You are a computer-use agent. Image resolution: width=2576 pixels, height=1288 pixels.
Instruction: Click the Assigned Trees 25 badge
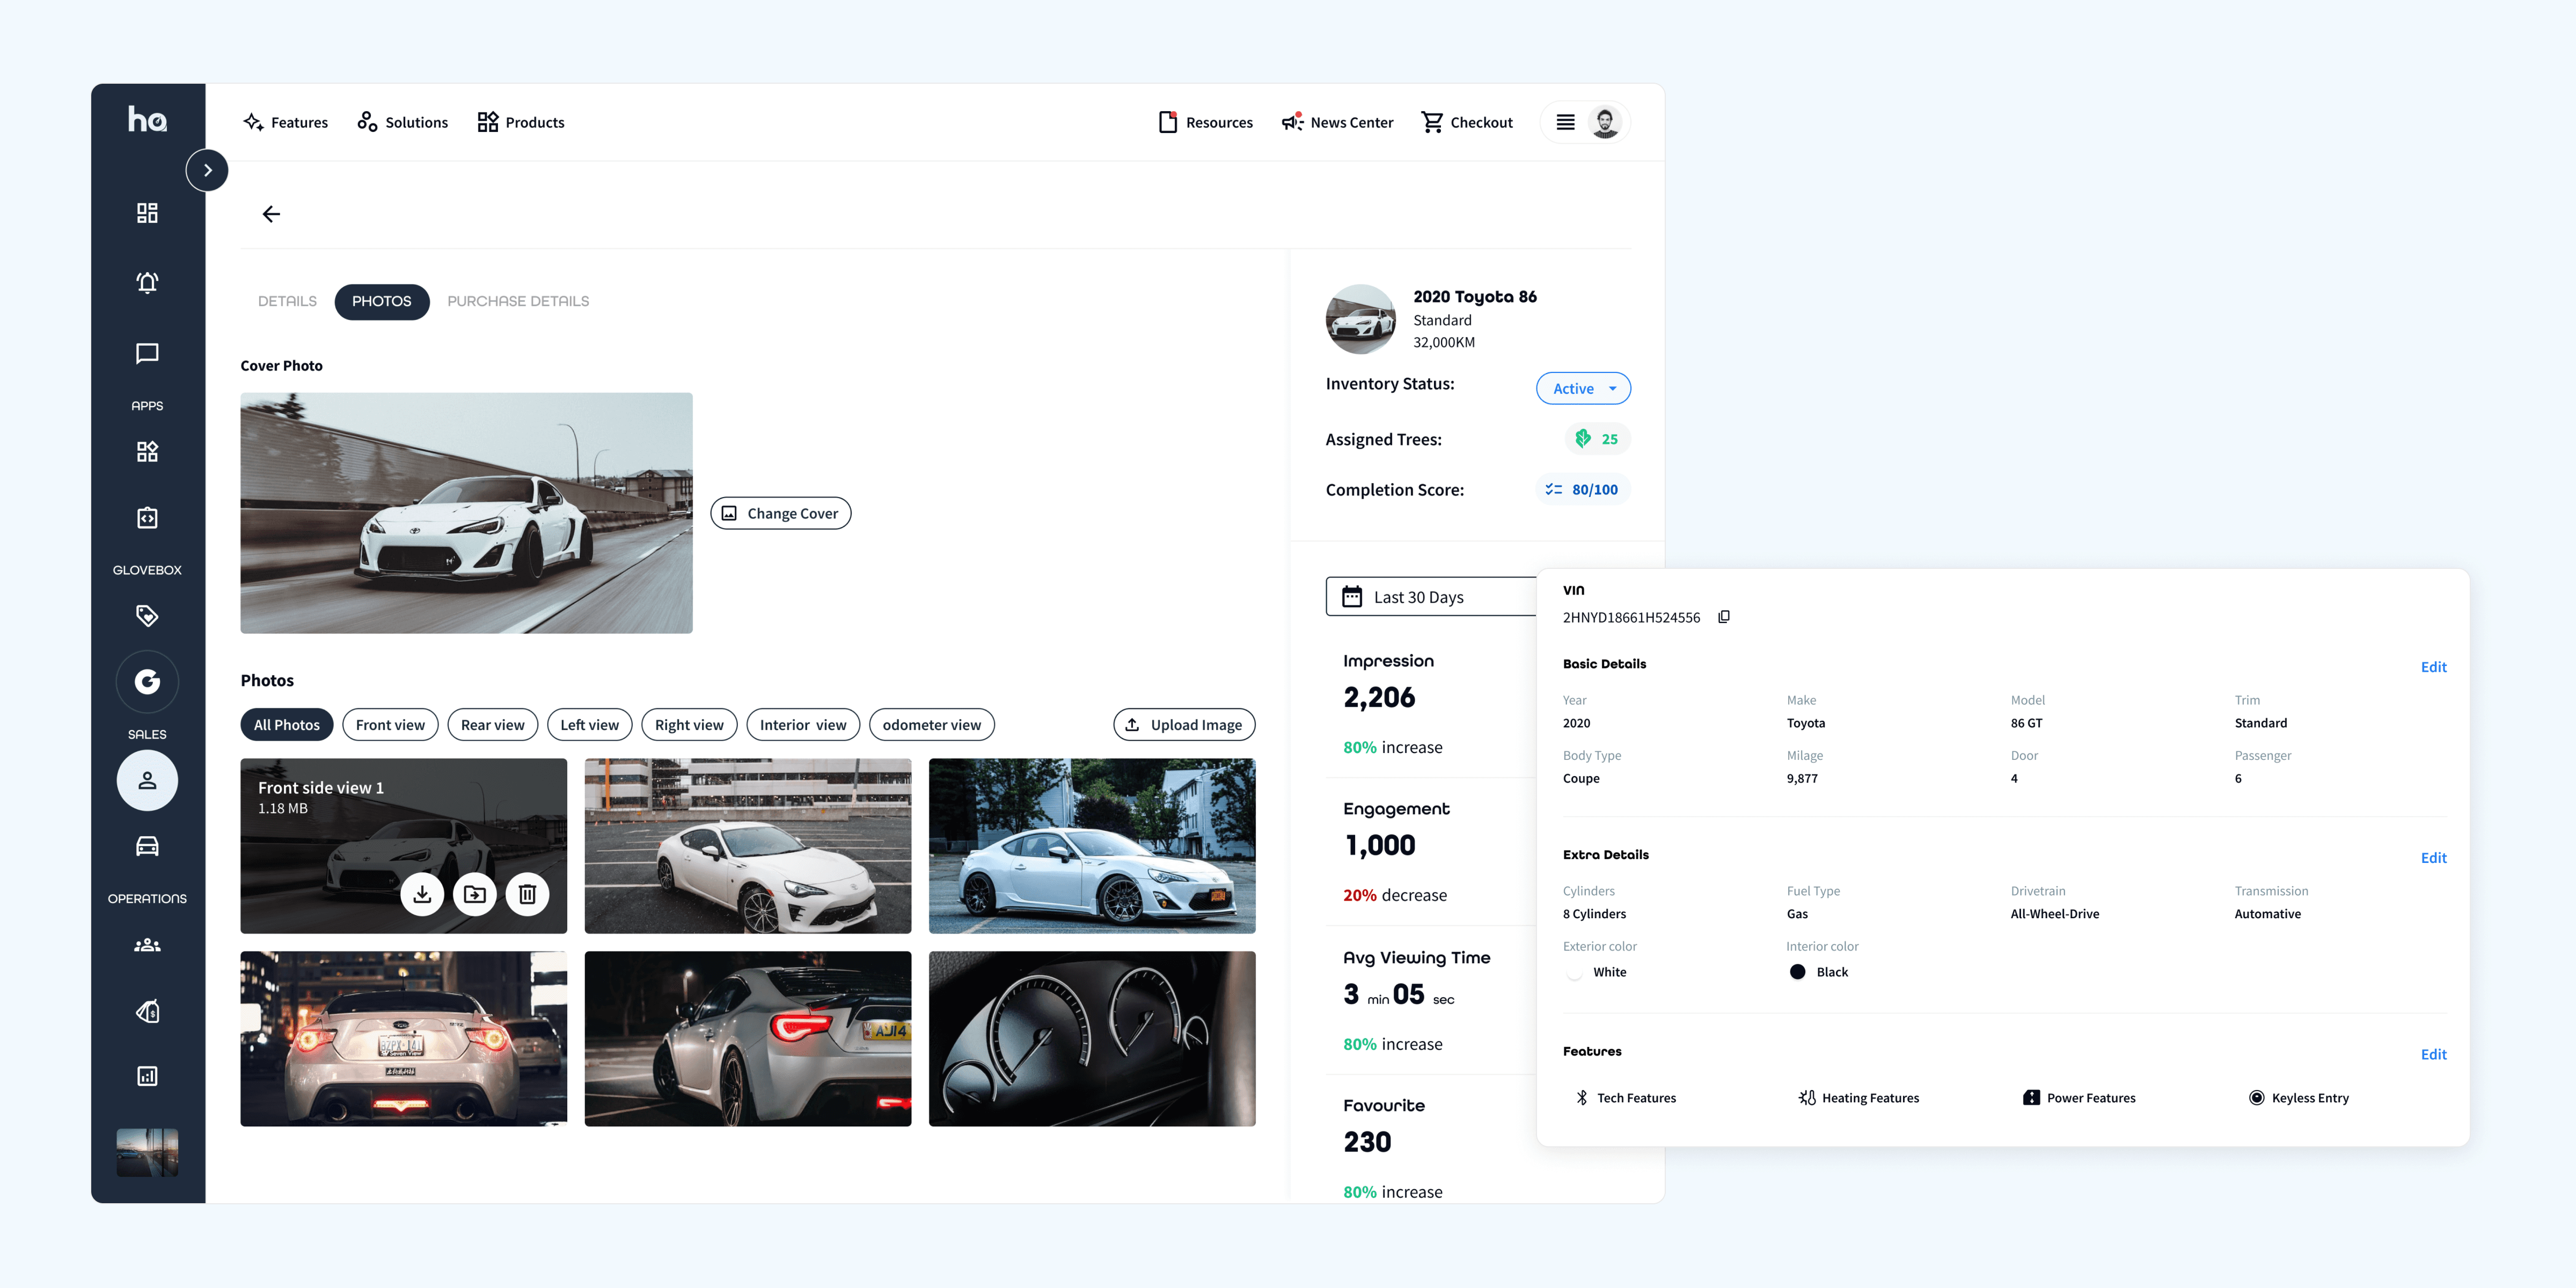tap(1597, 439)
